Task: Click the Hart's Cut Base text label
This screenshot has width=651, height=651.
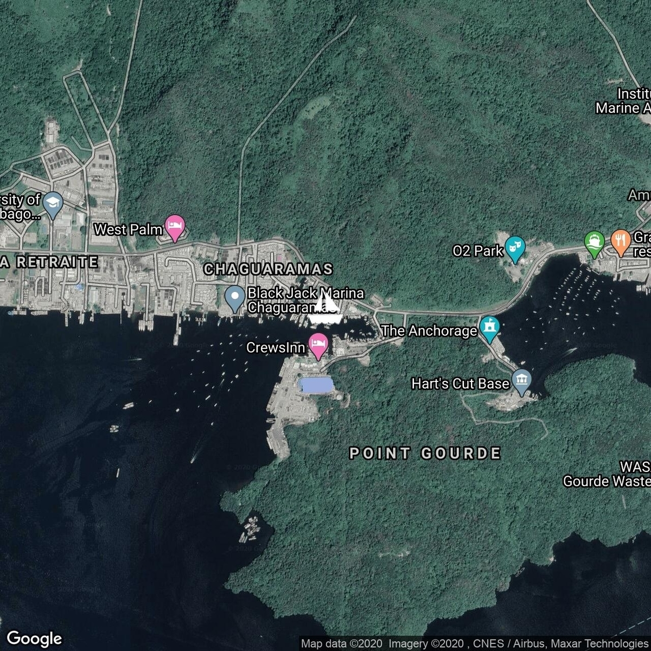Action: coord(460,384)
